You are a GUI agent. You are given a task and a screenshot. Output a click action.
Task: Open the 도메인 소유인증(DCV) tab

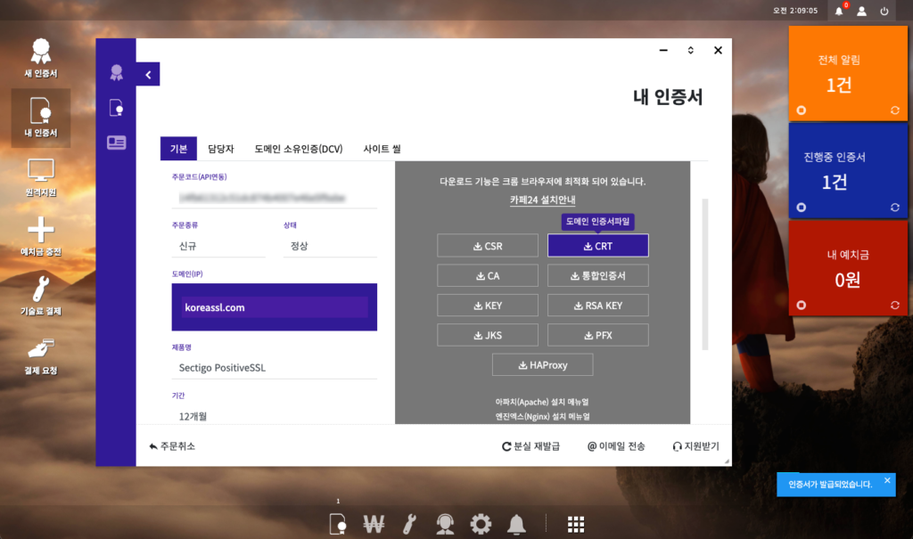[x=298, y=149]
